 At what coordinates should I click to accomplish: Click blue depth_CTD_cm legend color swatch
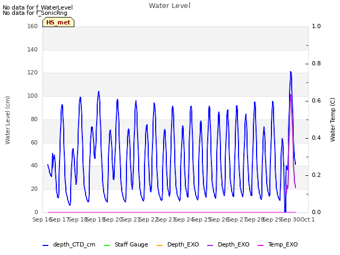(x=45, y=245)
